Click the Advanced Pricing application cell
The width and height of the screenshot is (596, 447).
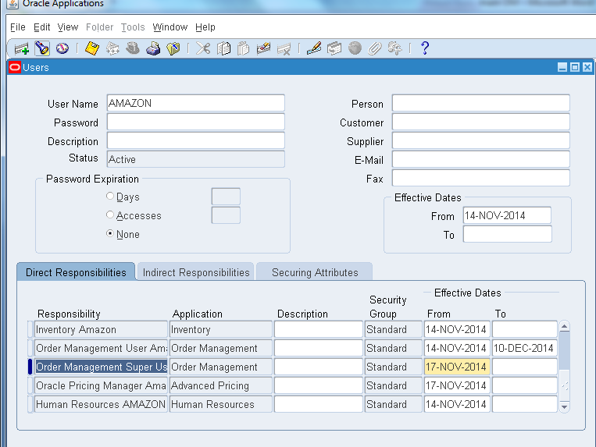click(x=221, y=385)
